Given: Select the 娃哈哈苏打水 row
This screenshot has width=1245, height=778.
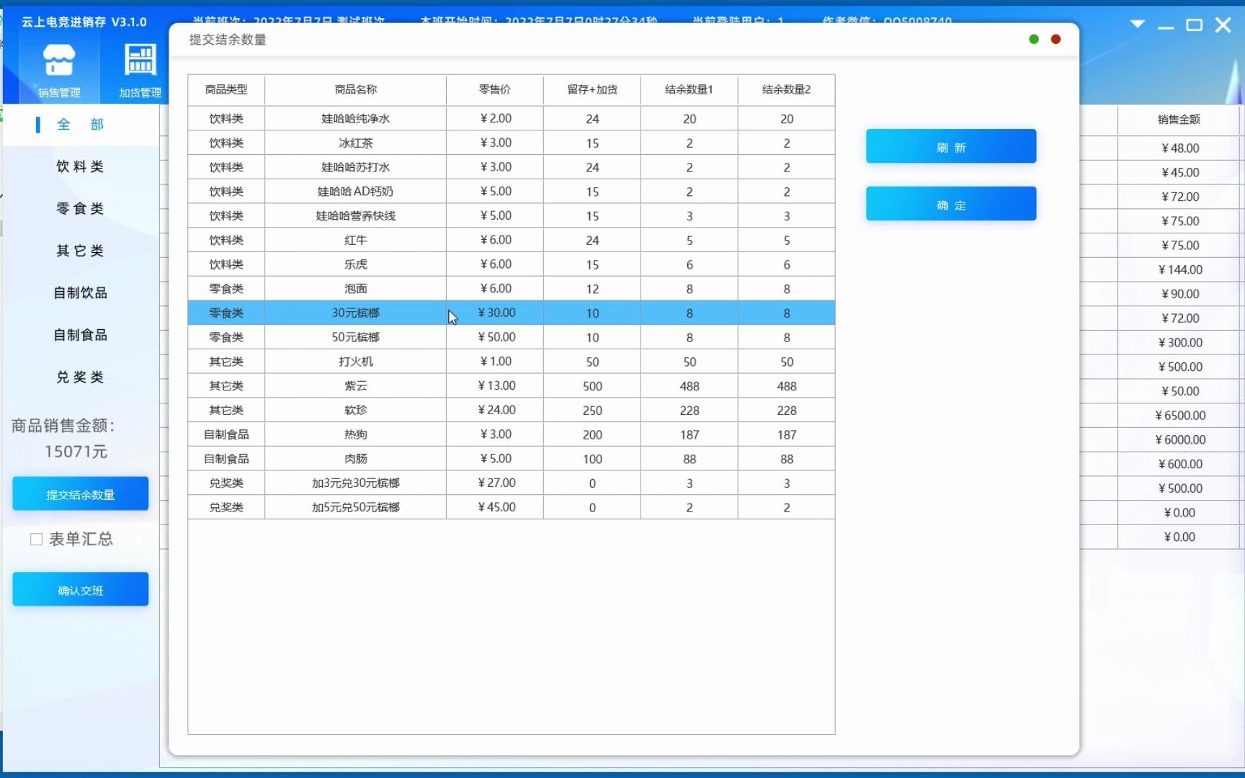Looking at the screenshot, I should 512,167.
